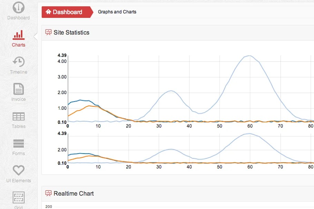This screenshot has width=314, height=209.
Task: Click the Charts sidebar label
Action: point(18,45)
